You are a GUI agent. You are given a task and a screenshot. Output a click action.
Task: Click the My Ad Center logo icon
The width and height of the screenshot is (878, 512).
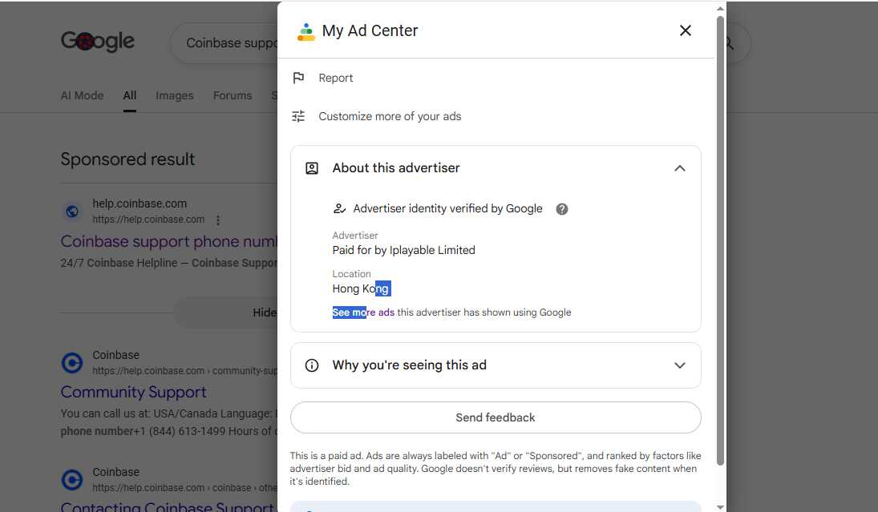tap(305, 31)
